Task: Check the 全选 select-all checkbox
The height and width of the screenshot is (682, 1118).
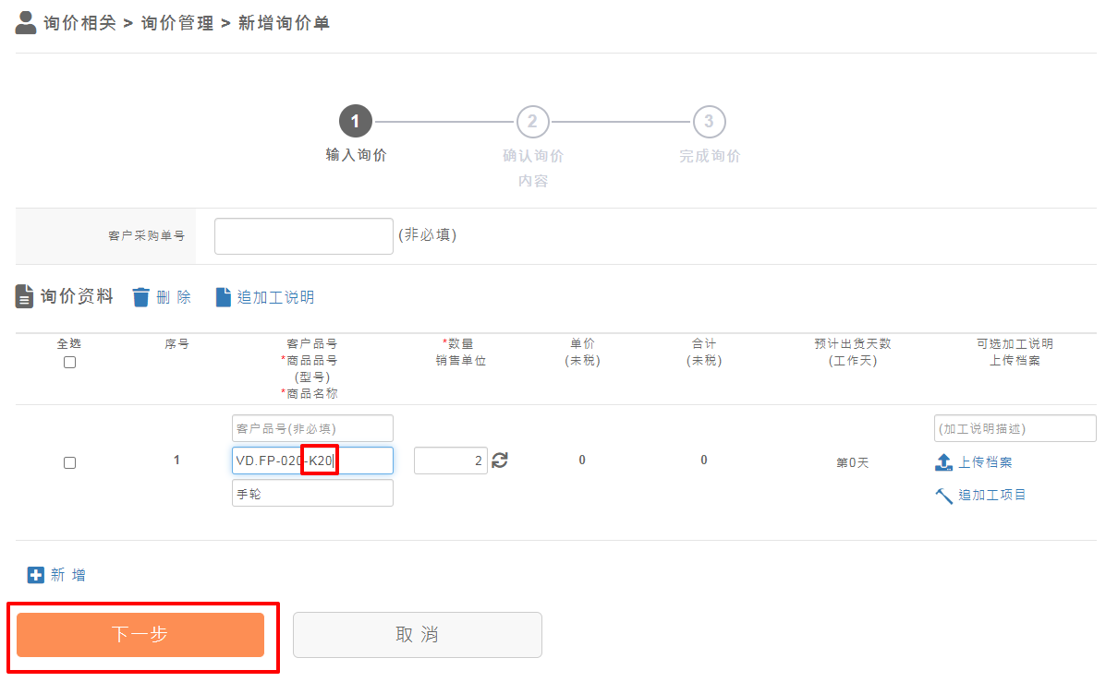Action: tap(69, 363)
